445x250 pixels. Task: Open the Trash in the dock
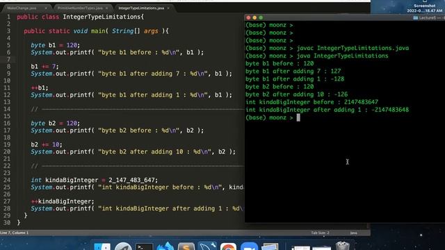pyautogui.click(x=342, y=246)
